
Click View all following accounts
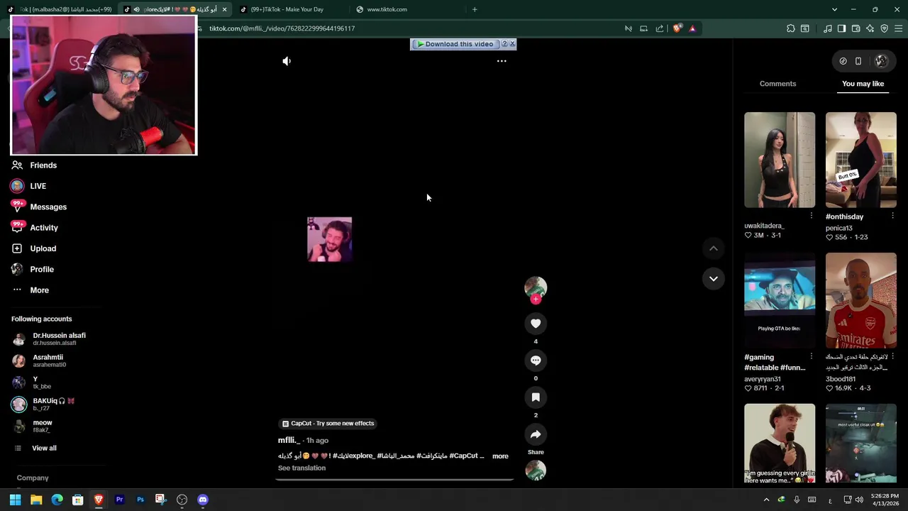tap(44, 448)
